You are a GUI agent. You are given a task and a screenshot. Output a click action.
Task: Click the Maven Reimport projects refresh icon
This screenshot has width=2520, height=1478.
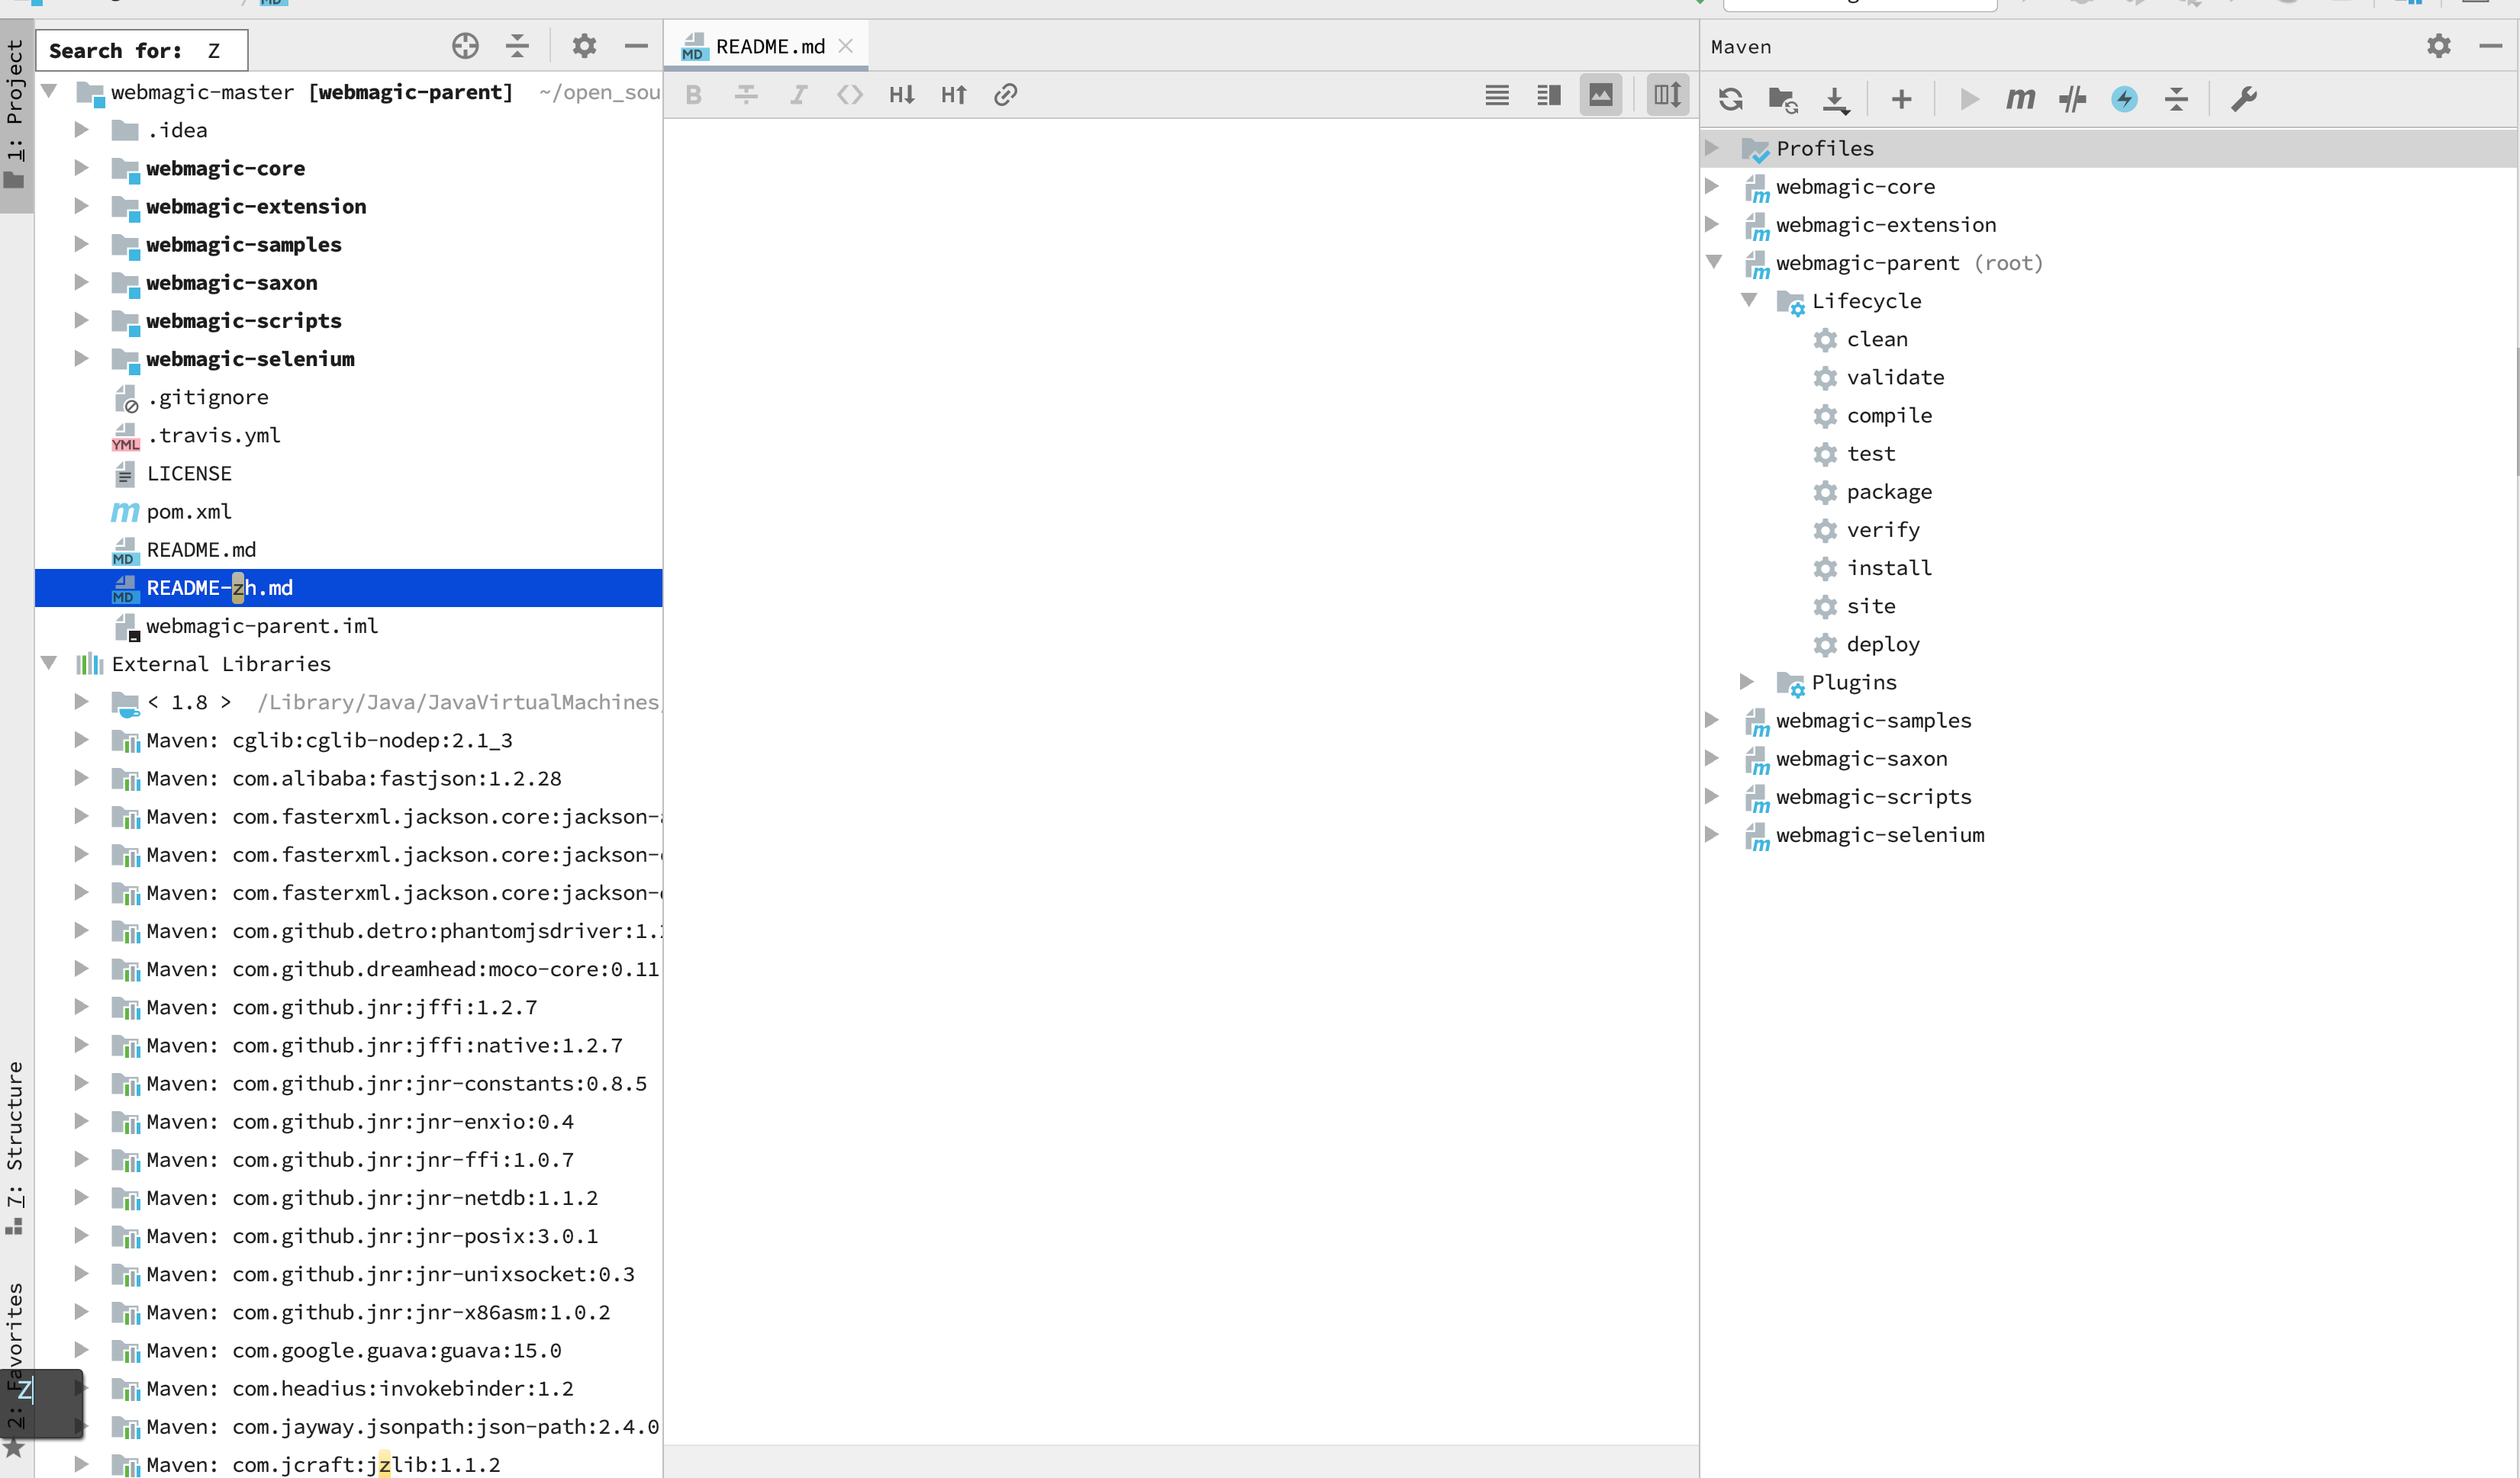(1731, 99)
